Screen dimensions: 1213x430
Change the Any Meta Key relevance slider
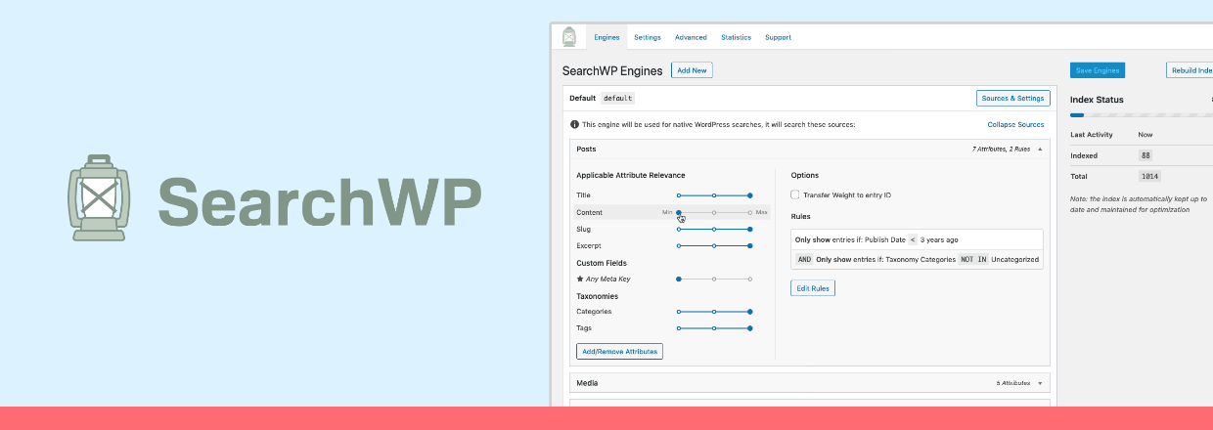click(x=714, y=279)
